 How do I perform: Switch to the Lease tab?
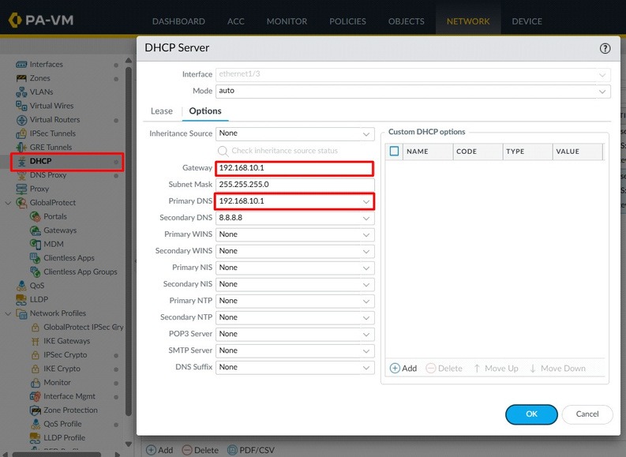click(x=162, y=111)
